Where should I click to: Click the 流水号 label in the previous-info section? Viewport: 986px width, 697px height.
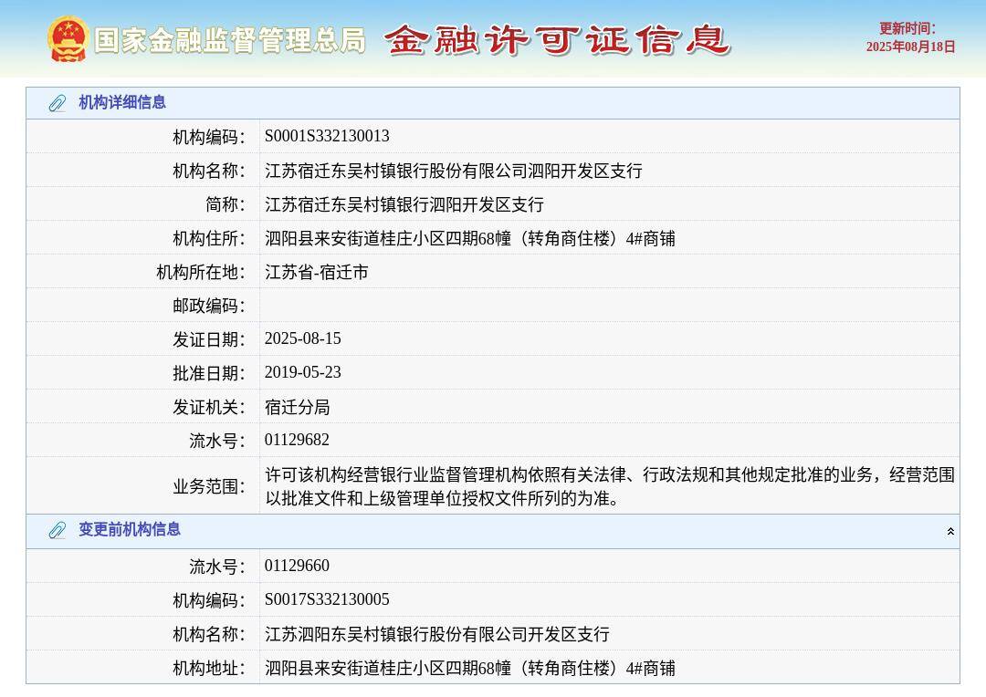217,567
